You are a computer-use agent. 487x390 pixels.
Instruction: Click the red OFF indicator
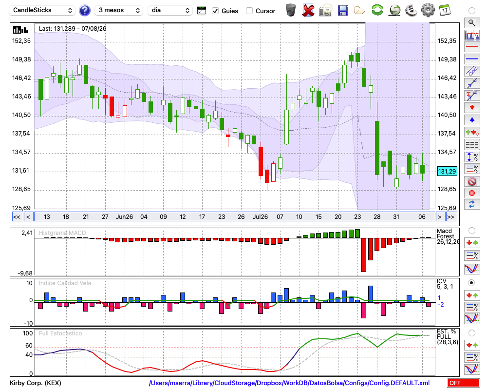point(464,383)
